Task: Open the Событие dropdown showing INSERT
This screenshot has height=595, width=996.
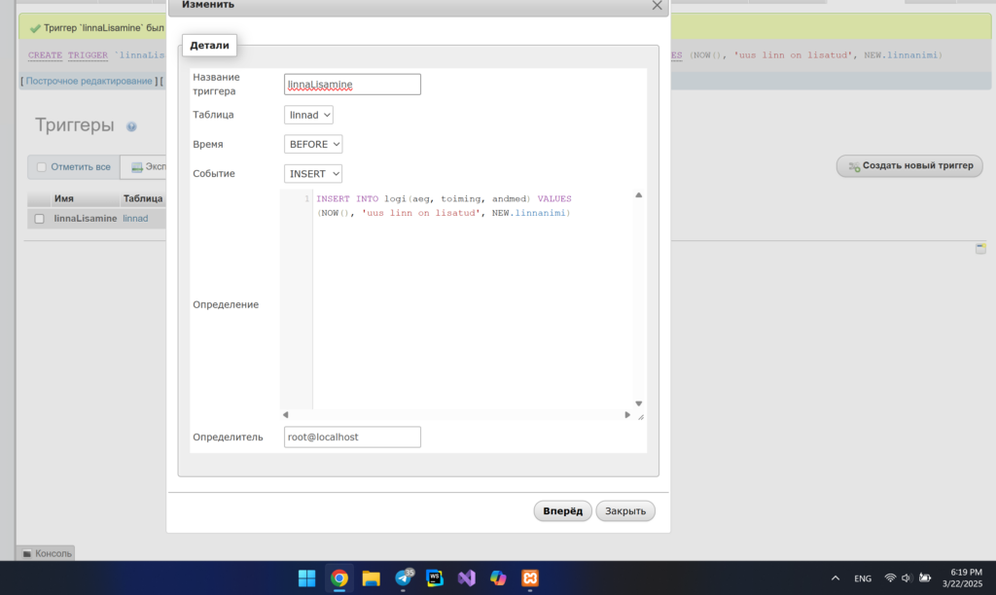Action: [313, 173]
